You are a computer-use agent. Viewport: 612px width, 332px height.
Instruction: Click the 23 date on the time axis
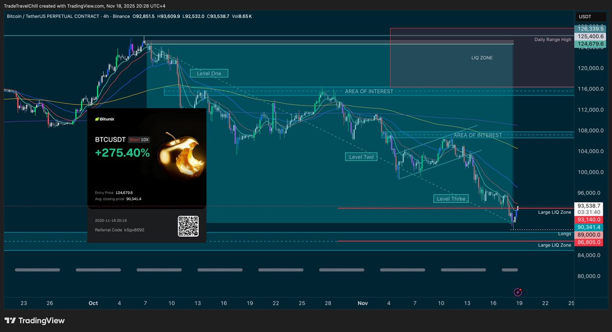[24, 303]
